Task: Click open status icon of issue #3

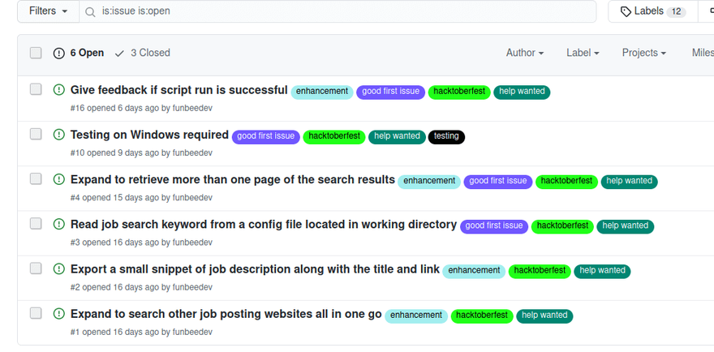Action: 59,224
